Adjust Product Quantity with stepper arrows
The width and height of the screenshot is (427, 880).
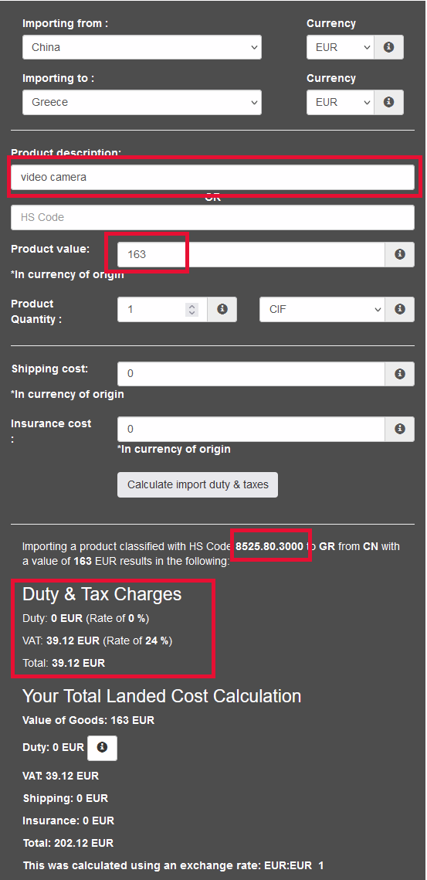tap(192, 309)
